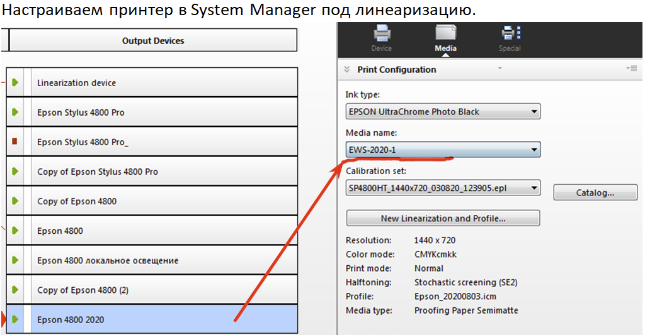Toggle green arrow of Epson 4800 2020

click(15, 319)
